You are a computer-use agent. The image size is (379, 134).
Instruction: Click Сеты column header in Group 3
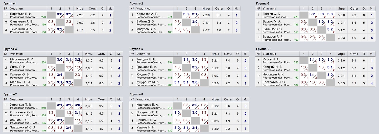354,9
